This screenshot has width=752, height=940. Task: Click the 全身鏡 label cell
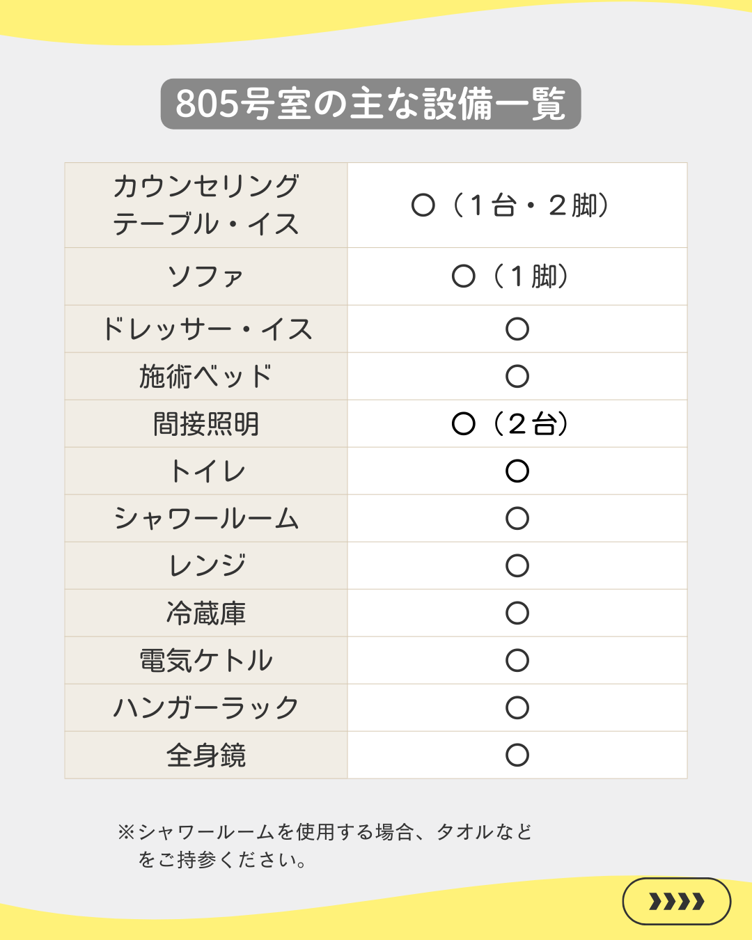tap(206, 755)
